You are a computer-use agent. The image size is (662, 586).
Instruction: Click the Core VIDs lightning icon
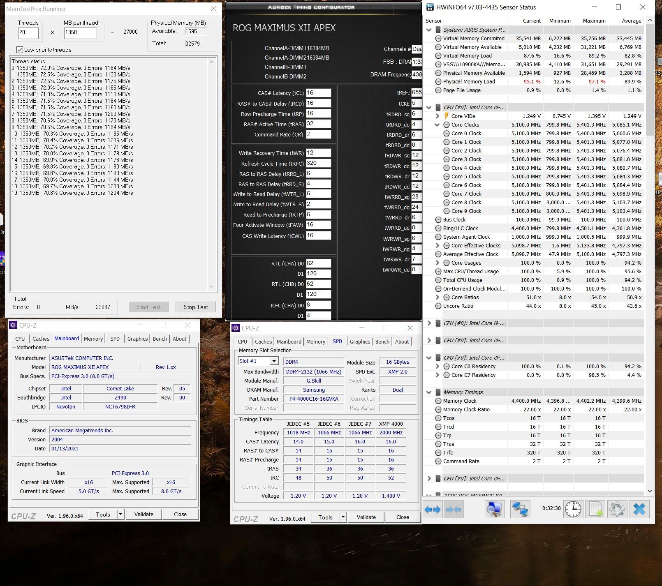point(447,116)
